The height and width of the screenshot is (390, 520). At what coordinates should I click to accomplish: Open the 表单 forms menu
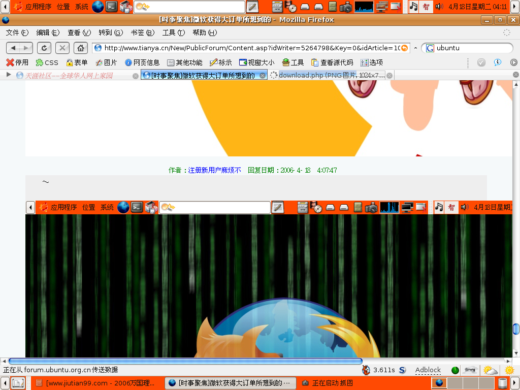tap(77, 62)
